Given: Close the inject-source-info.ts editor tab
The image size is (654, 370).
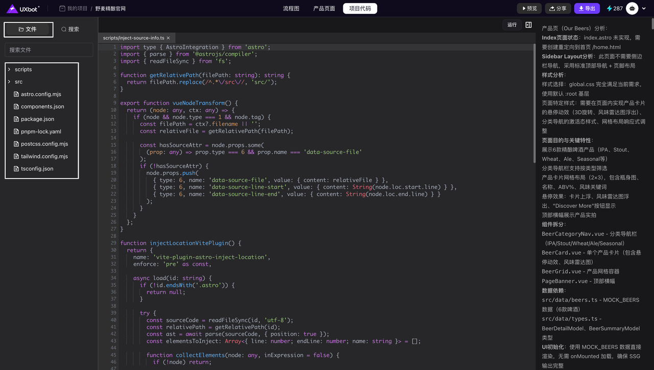Looking at the screenshot, I should [169, 38].
